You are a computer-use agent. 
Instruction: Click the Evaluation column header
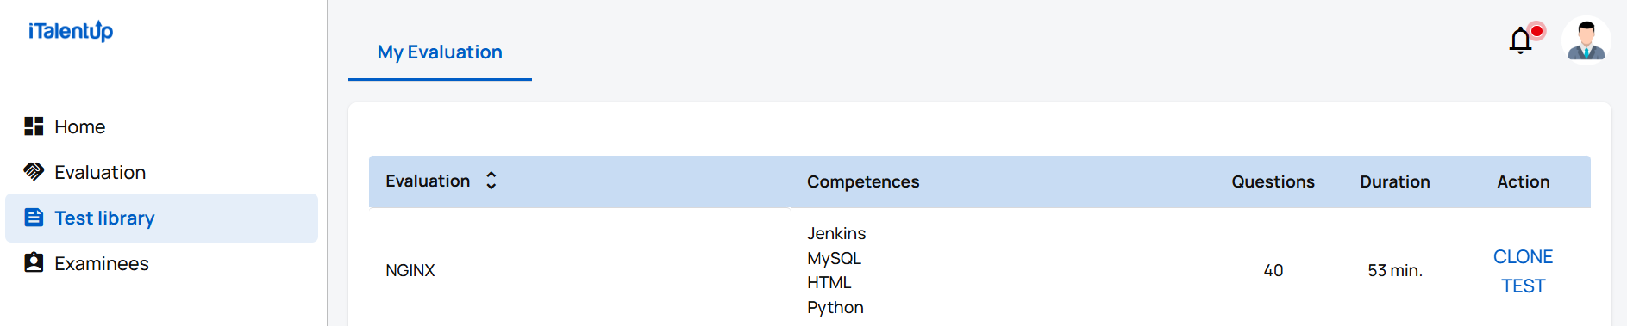point(428,181)
